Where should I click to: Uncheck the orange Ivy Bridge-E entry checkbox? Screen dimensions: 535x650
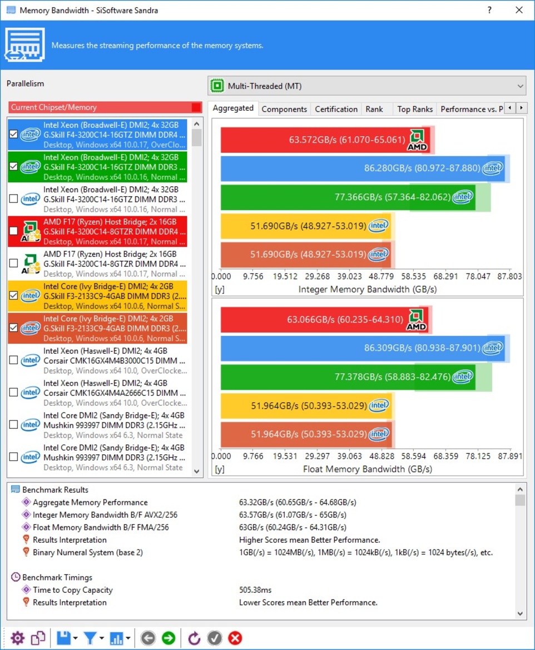click(13, 328)
